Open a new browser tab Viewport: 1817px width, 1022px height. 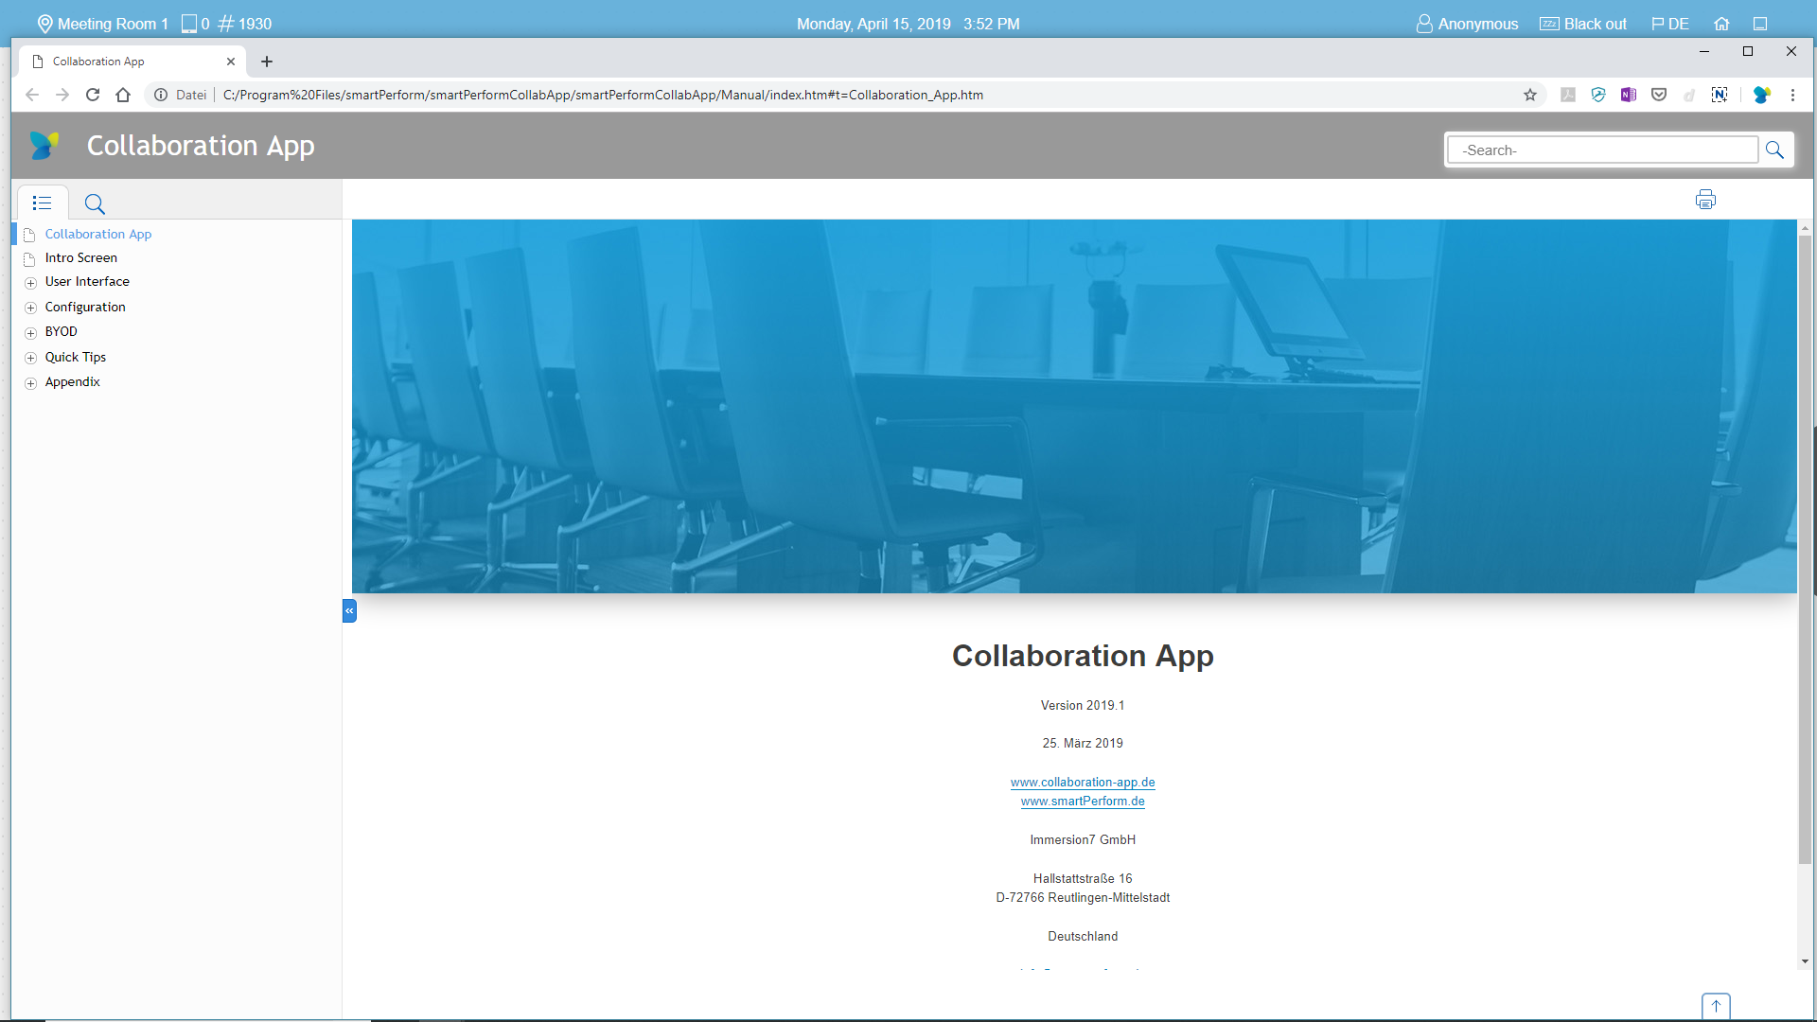267,62
